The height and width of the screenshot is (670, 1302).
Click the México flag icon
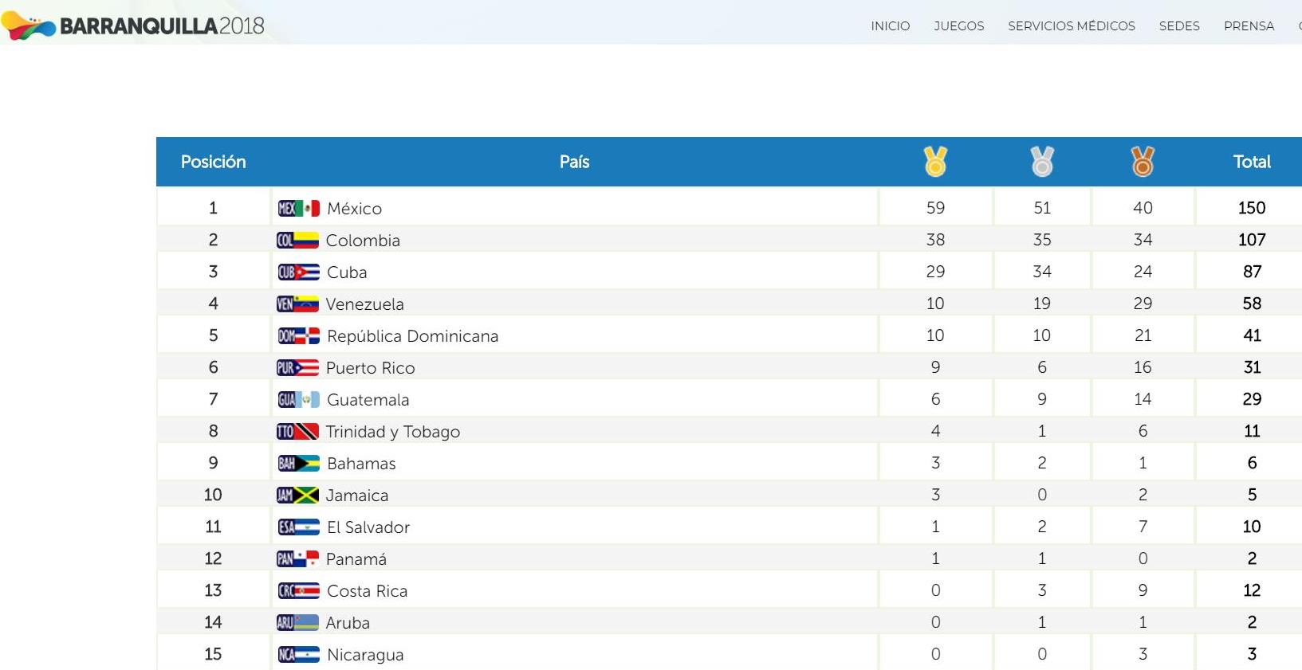coord(298,209)
